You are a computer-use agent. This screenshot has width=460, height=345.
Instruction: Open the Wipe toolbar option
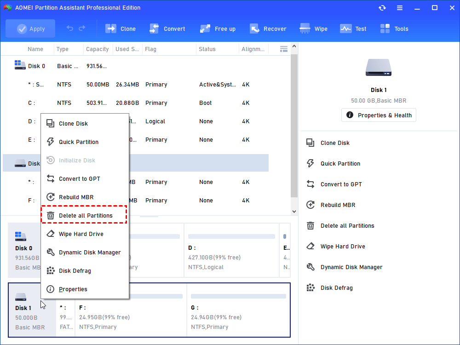[x=313, y=29]
